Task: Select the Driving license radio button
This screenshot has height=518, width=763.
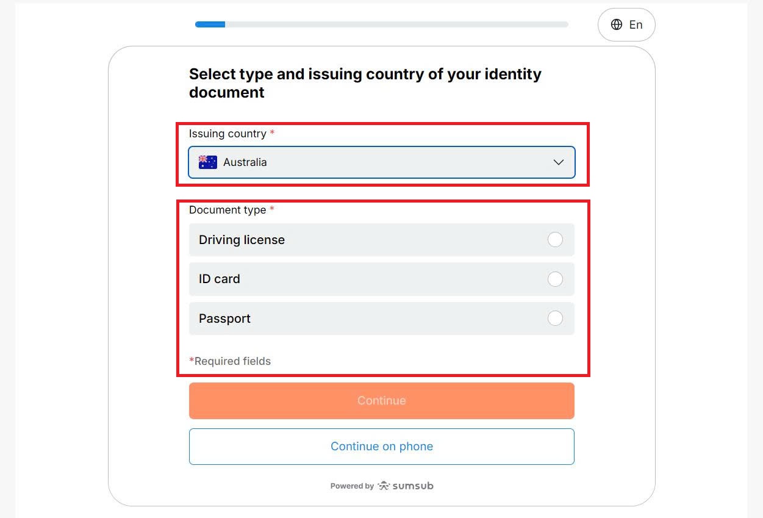Action: click(x=555, y=240)
